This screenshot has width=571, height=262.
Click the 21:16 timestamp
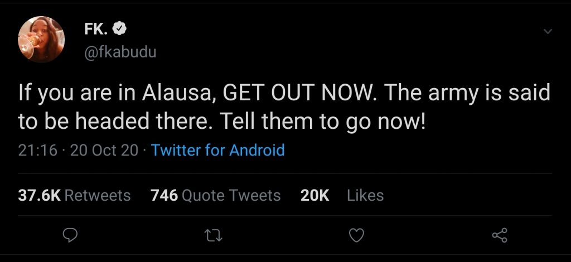click(x=37, y=150)
